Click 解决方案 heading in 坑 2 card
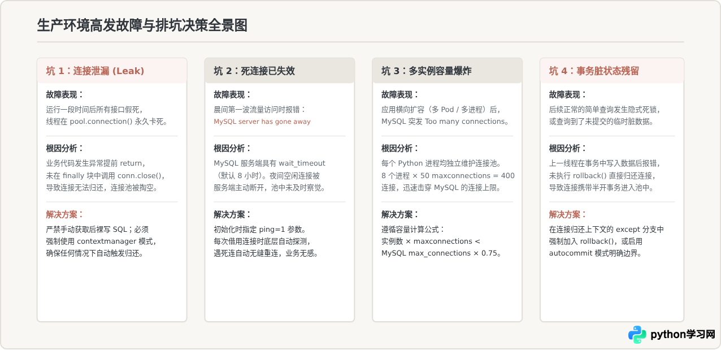The width and height of the screenshot is (721, 350). click(232, 214)
